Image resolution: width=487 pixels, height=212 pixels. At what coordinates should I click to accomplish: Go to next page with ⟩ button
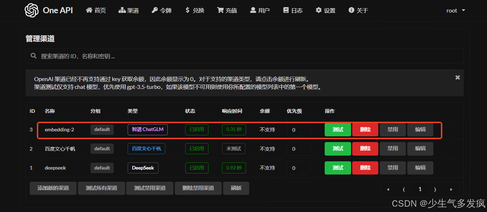point(435,190)
